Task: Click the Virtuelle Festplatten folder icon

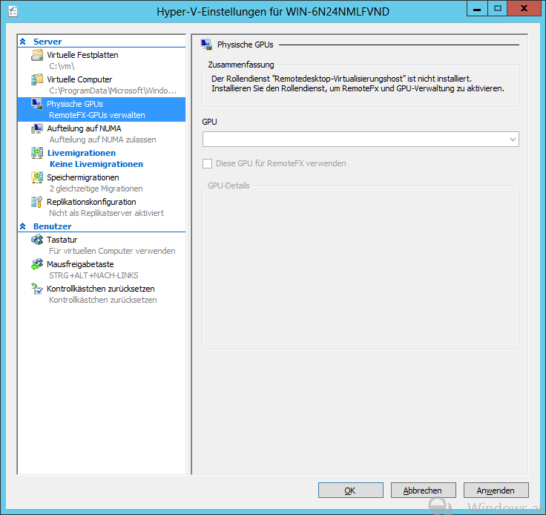Action: (x=37, y=56)
